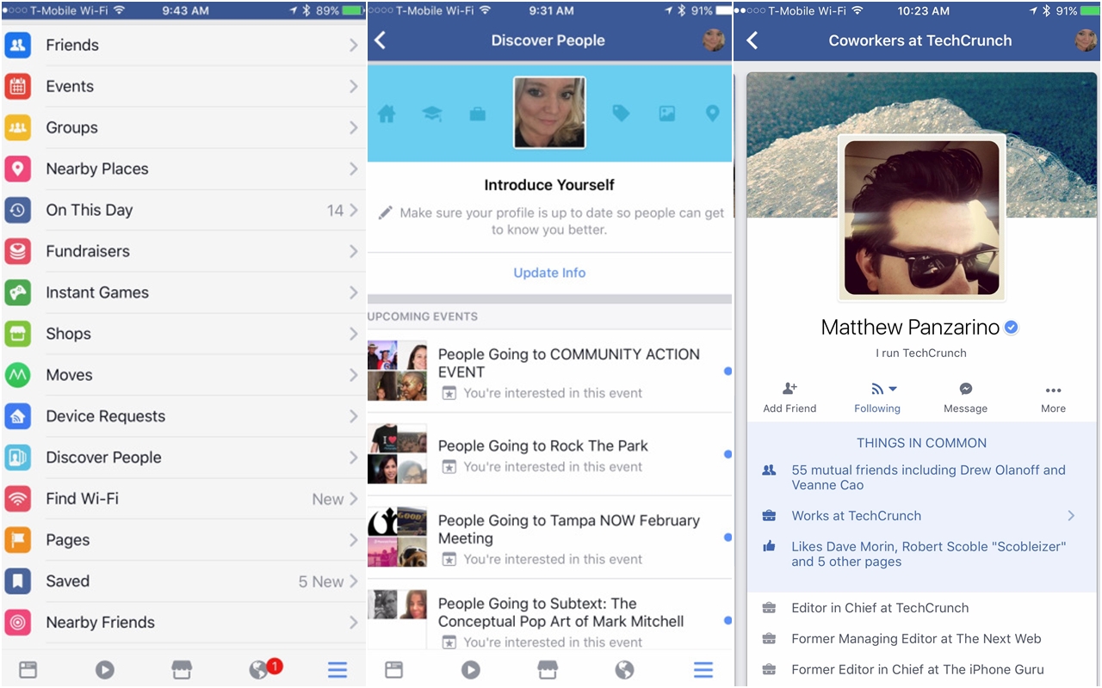Tap Matthew Panzarino profile picture
This screenshot has height=688, width=1102.
921,218
